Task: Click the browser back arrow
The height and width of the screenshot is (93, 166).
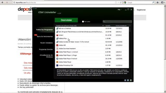Action: (x=2, y=2)
